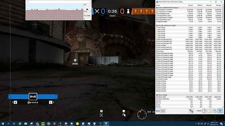Select Core #5 Ratio sensor row
The image size is (225, 126).
coord(189,91)
